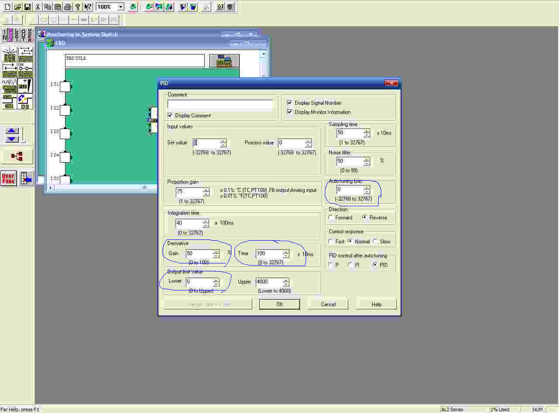Image resolution: width=559 pixels, height=413 pixels.
Task: Click the Set value spinner arrows
Action: coord(223,143)
